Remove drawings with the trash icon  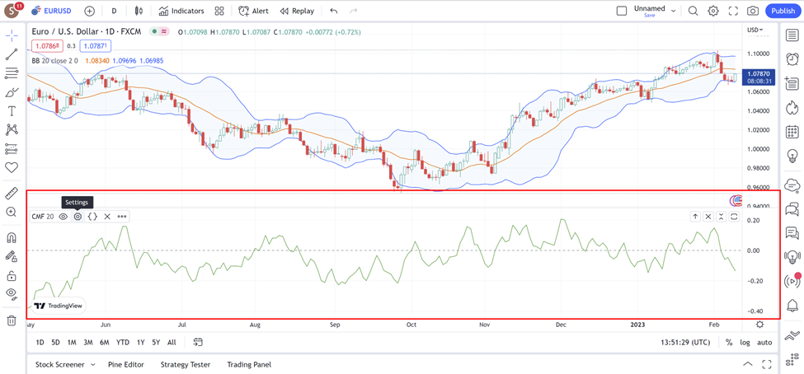coord(12,320)
